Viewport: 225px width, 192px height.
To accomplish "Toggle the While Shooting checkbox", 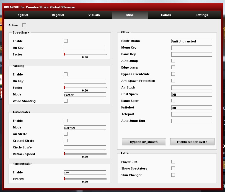I will coord(66,101).
